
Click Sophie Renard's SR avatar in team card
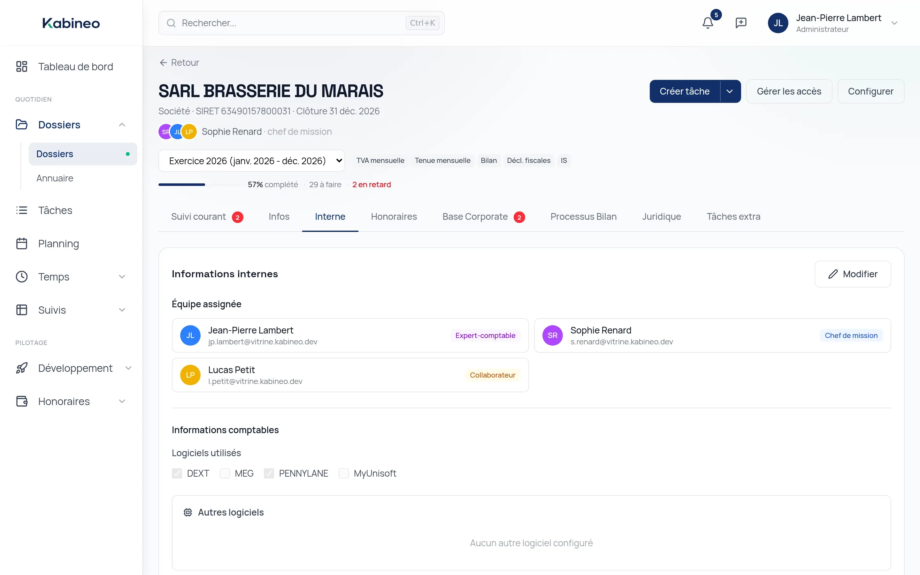(552, 335)
